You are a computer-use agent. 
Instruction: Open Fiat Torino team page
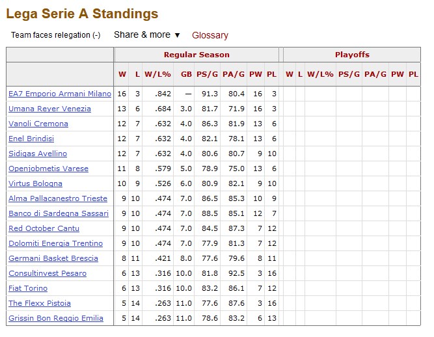point(28,288)
